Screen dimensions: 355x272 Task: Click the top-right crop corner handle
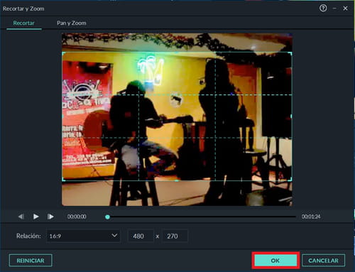point(291,53)
